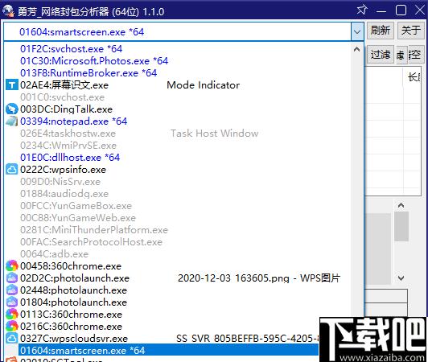Click the 02448:photolaunch.exe icon
The image size is (428, 362).
[12, 290]
